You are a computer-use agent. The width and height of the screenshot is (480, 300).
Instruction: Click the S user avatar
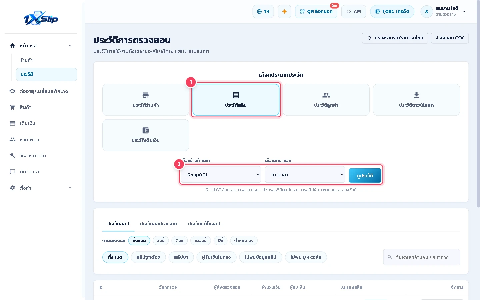[x=427, y=12]
